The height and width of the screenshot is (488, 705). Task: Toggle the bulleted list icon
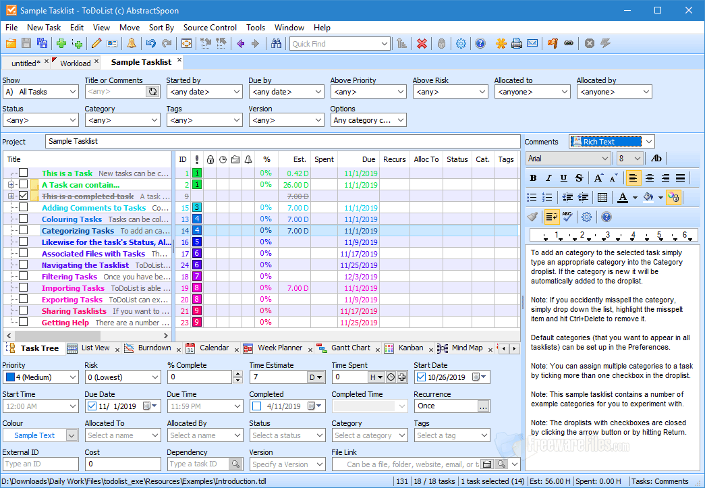[x=533, y=196]
